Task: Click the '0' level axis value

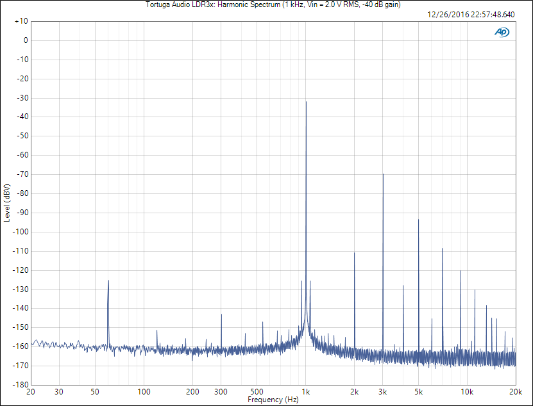Action: tap(26, 40)
